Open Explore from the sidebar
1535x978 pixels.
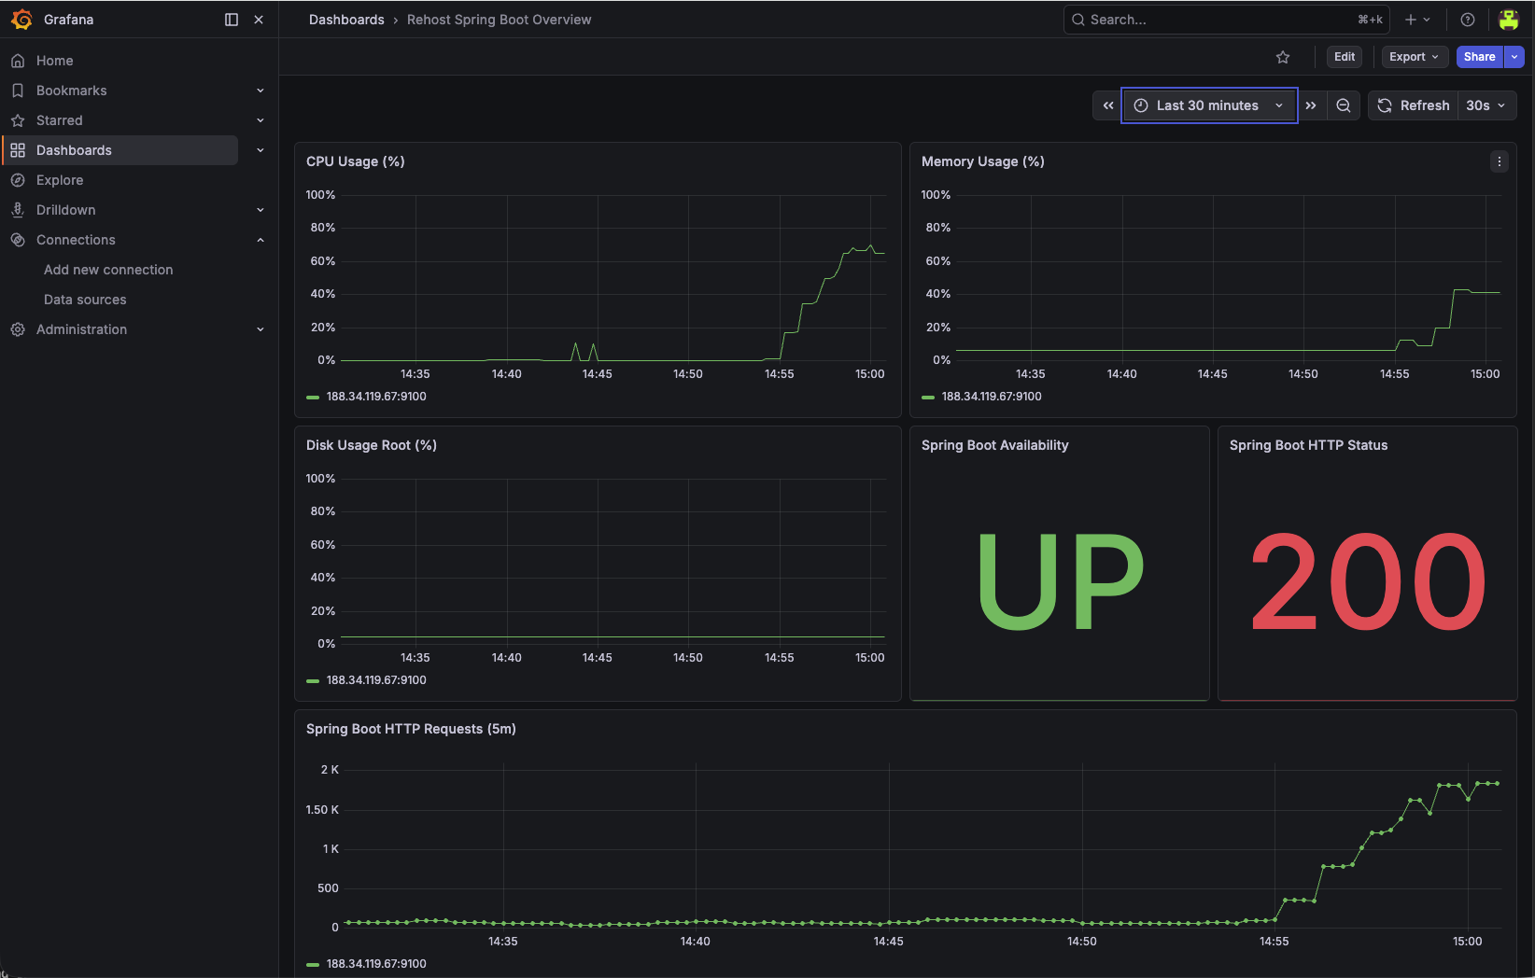pos(60,180)
